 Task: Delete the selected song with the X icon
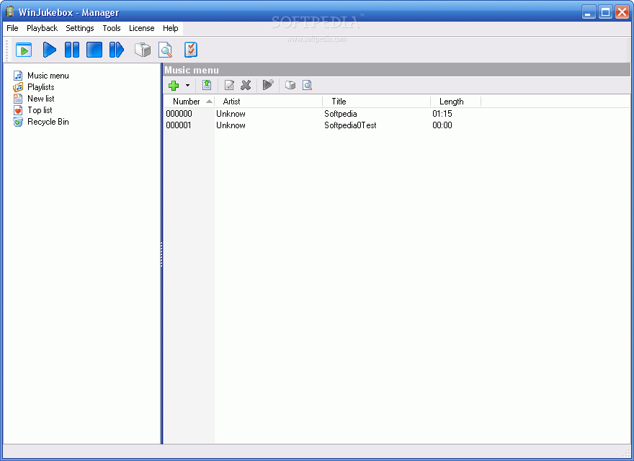point(246,85)
